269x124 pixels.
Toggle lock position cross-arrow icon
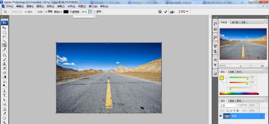coord(234,111)
